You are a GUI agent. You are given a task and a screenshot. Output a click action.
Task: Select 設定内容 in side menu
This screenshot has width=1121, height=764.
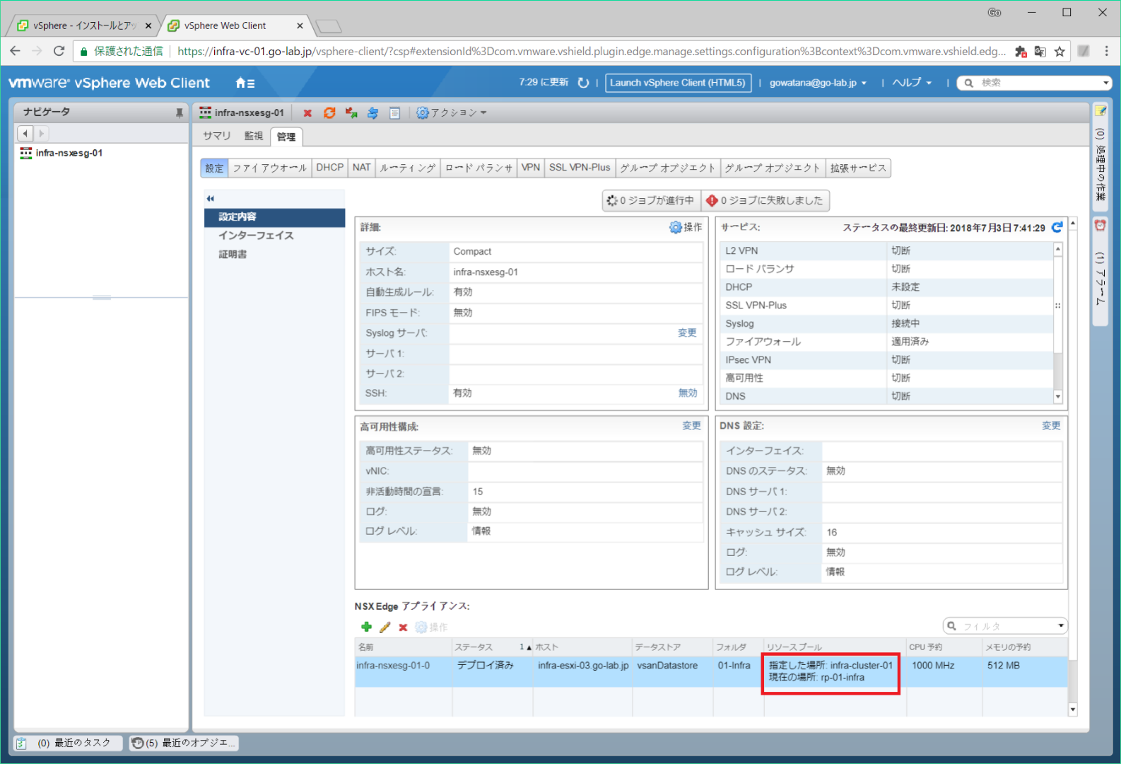click(x=274, y=217)
